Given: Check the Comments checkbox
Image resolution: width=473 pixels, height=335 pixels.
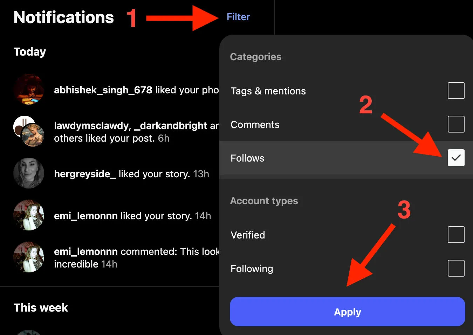Looking at the screenshot, I should click(456, 124).
